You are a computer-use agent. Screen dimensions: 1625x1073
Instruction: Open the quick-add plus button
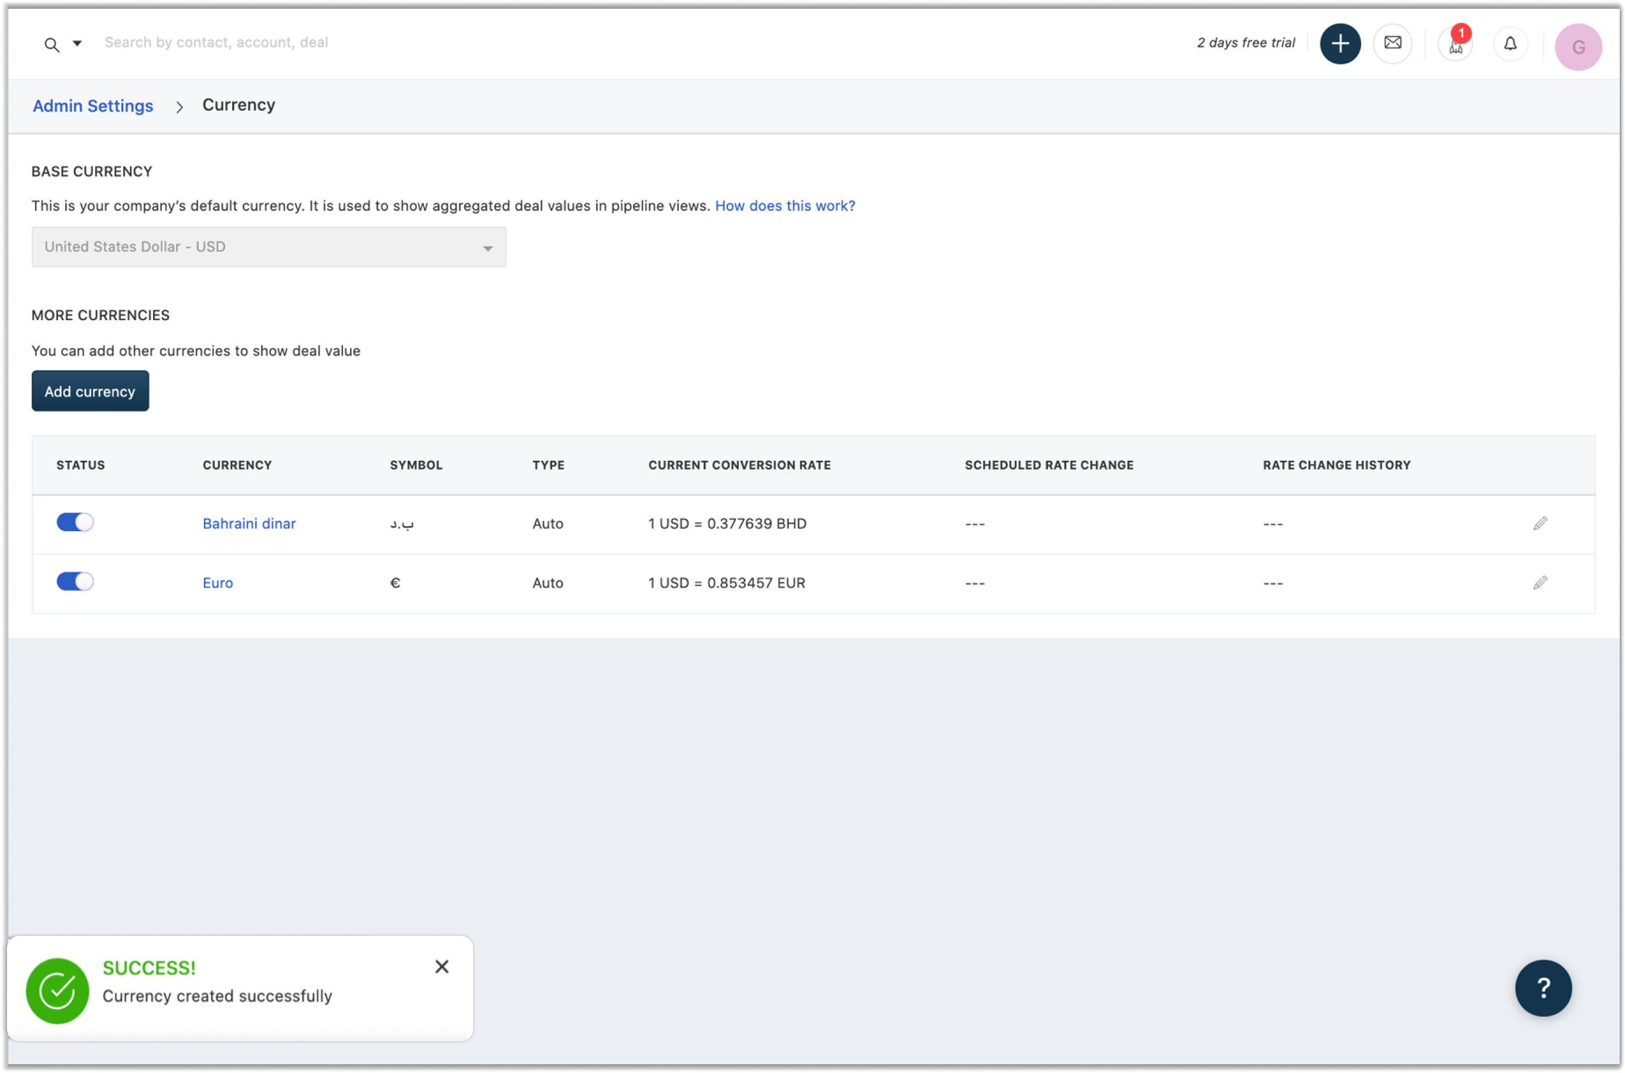click(1340, 44)
